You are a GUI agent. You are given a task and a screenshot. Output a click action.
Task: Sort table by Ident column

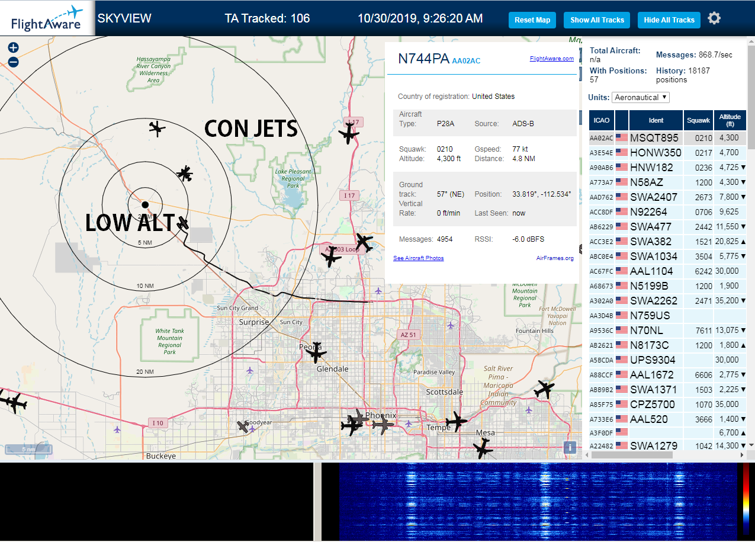pyautogui.click(x=656, y=120)
